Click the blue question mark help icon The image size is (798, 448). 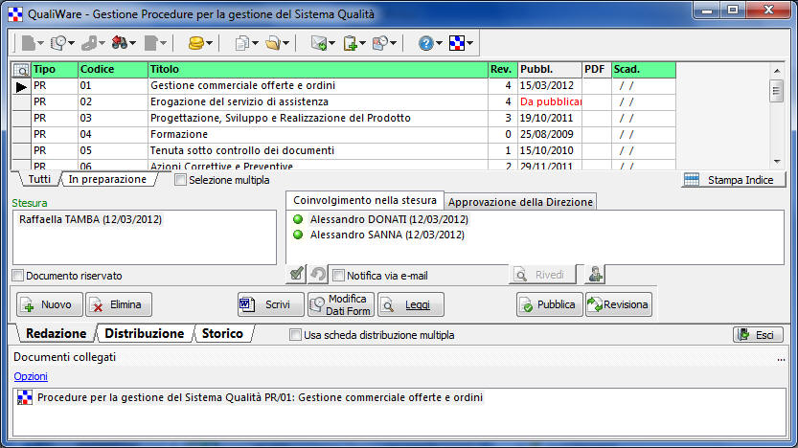(424, 43)
